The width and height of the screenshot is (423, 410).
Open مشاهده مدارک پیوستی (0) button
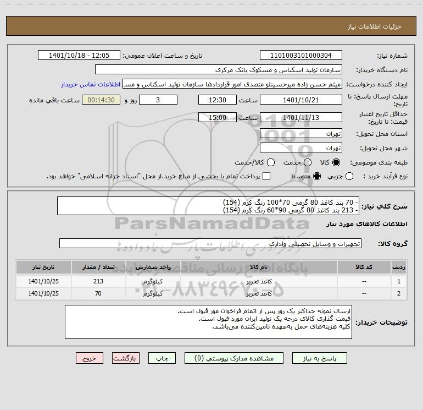tap(234, 358)
